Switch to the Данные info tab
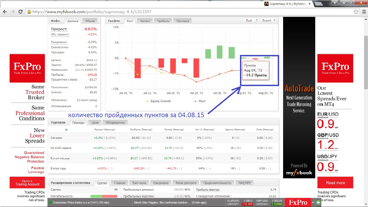Screen dimensions: 368x207 coord(73,21)
